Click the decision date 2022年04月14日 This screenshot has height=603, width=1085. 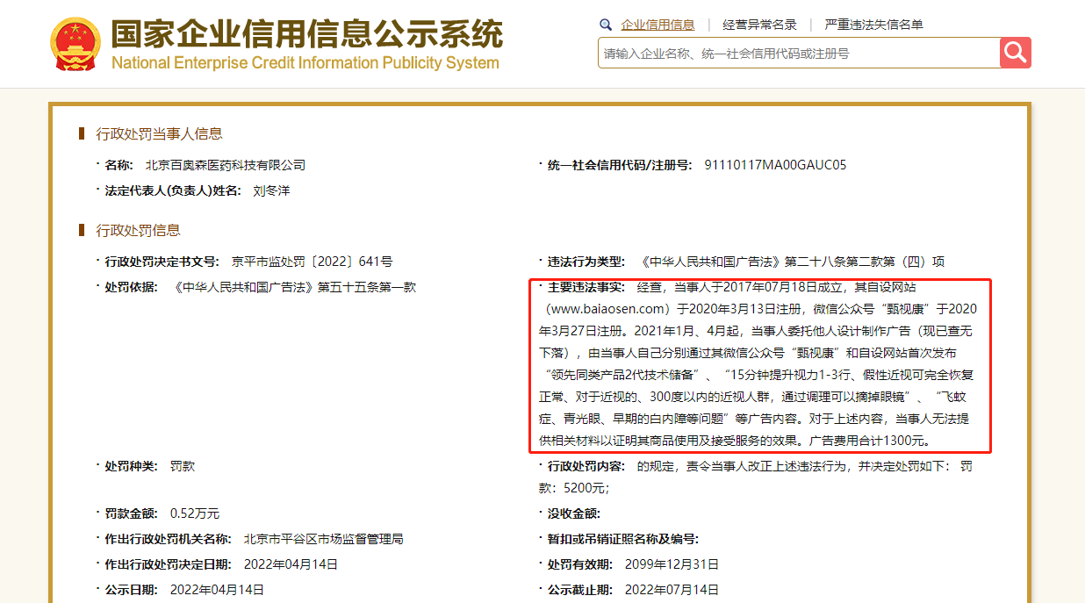(291, 564)
